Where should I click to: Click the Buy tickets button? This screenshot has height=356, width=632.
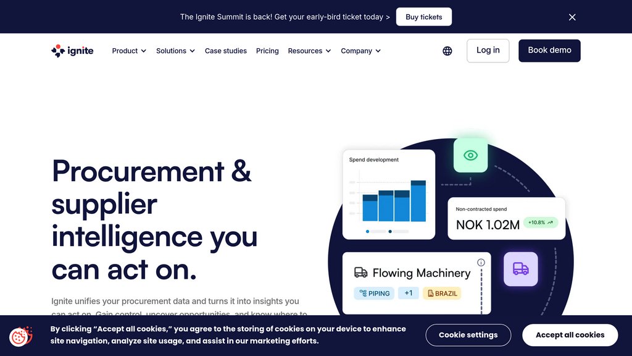pos(423,17)
